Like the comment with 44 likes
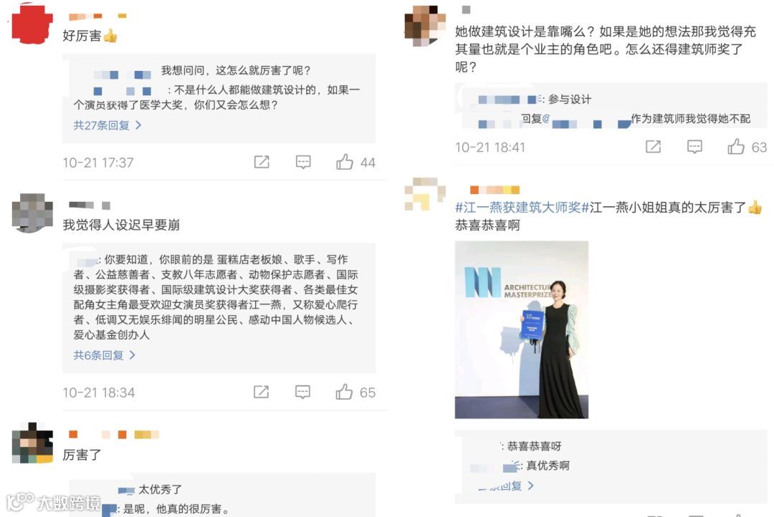Image resolution: width=774 pixels, height=517 pixels. click(x=345, y=162)
